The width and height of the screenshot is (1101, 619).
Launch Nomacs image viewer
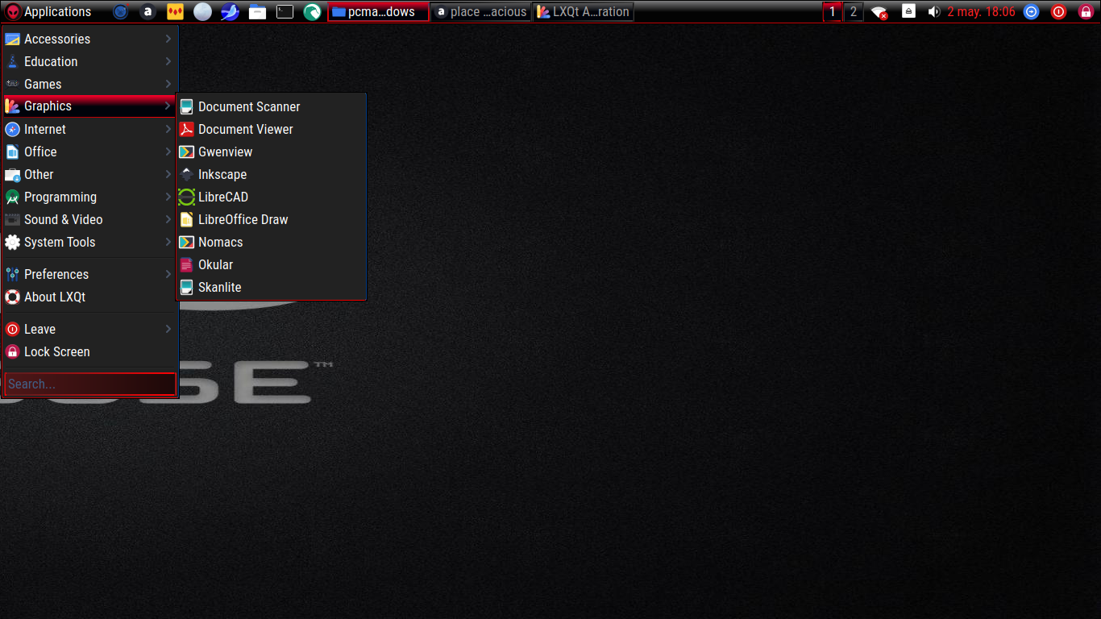click(x=271, y=242)
